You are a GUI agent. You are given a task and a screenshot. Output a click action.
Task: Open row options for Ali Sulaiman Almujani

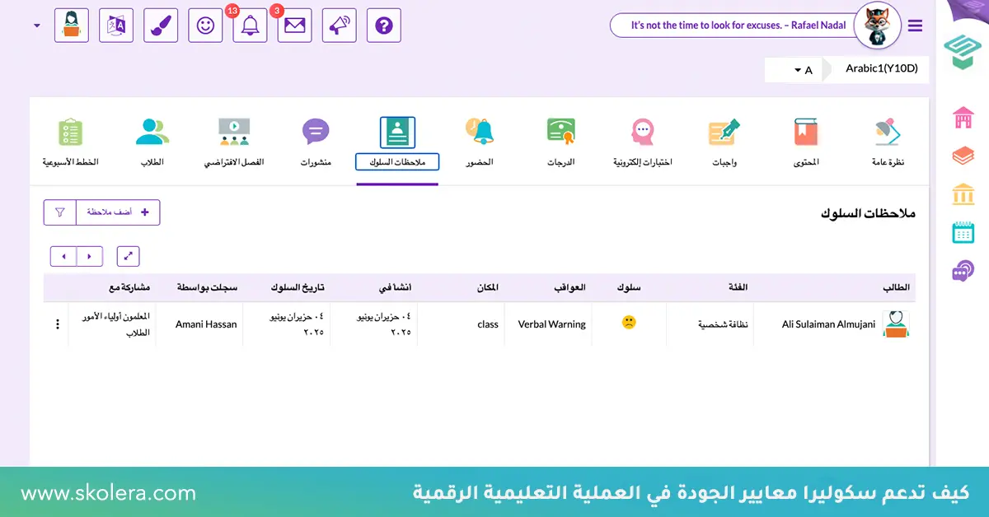tap(58, 324)
